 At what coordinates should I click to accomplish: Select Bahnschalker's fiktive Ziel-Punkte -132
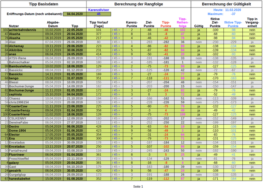click(x=215, y=62)
